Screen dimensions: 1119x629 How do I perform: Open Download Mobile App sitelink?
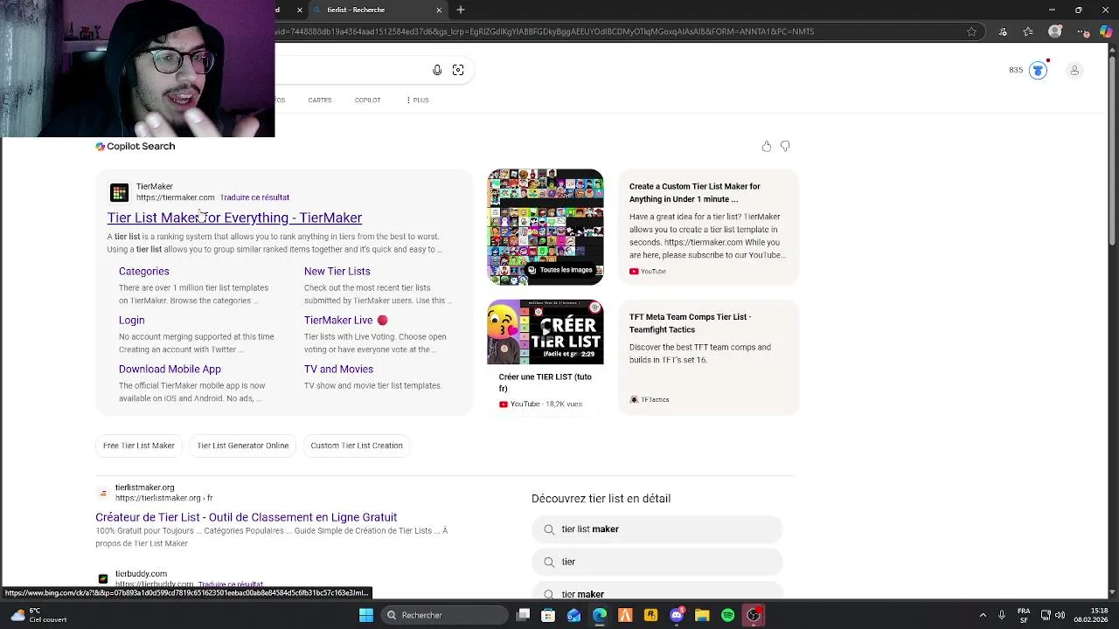click(170, 370)
